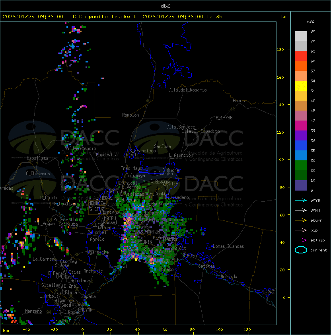Click the 'Manzano' map label
The width and height of the screenshot is (331, 335).
pos(33,311)
